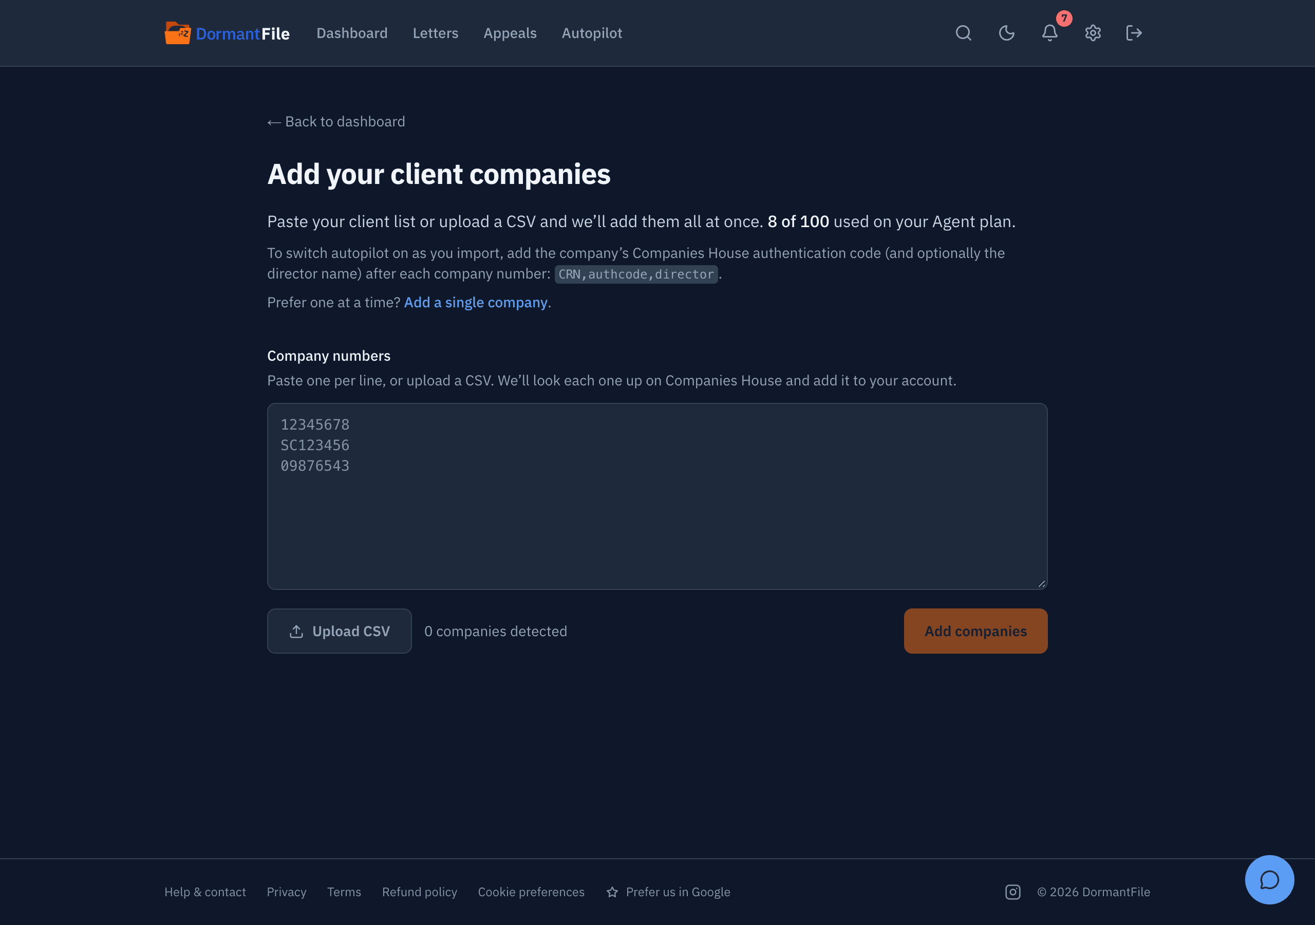The height and width of the screenshot is (925, 1315).
Task: Click the log out icon
Action: (x=1134, y=33)
